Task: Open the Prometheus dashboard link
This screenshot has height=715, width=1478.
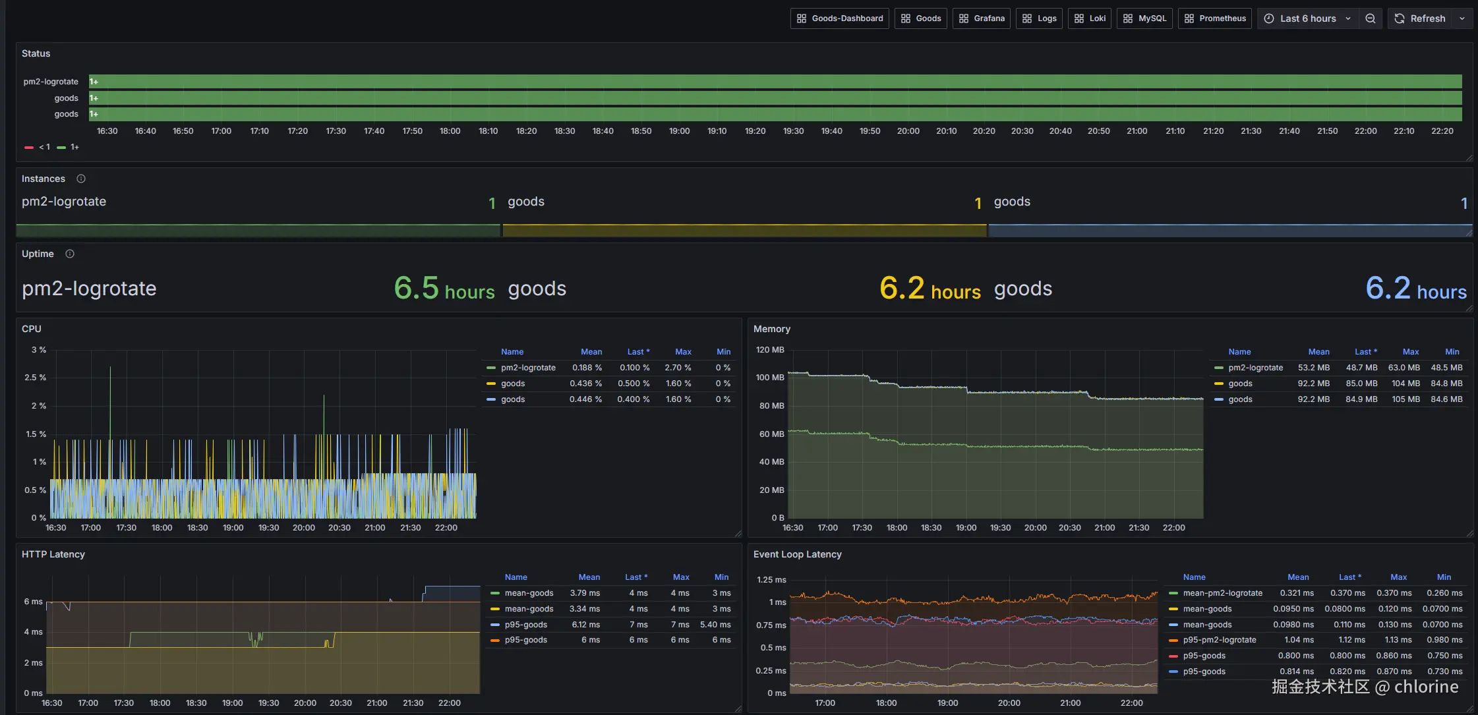Action: pos(1214,18)
